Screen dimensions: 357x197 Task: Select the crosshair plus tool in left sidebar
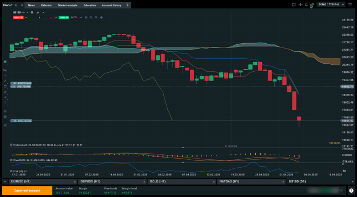(x=5, y=76)
